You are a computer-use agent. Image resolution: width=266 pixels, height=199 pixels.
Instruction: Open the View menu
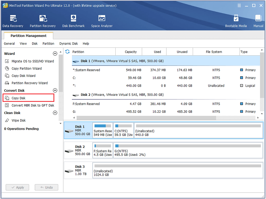(x=23, y=44)
